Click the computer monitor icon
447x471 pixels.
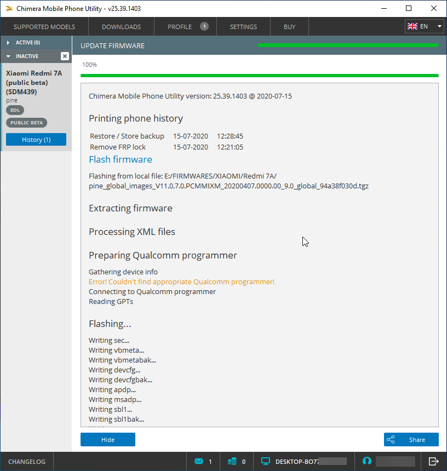pos(266,461)
